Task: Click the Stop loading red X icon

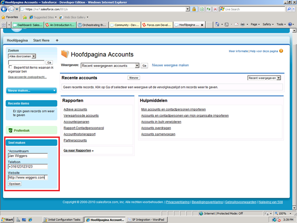Action: click(215, 9)
